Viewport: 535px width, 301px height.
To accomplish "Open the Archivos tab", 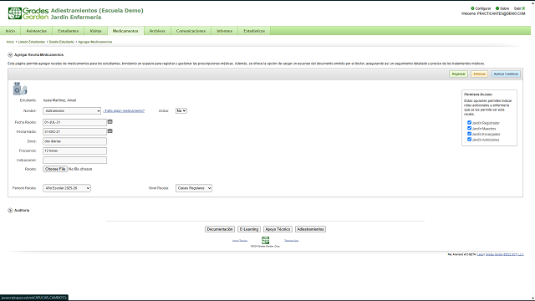I will tap(157, 31).
